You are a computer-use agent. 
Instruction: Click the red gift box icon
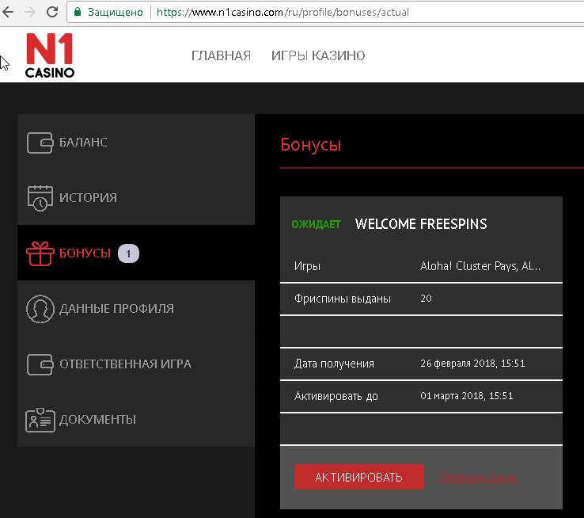tap(40, 253)
